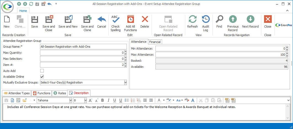The height and width of the screenshot is (129, 293).
Task: Increase indent in description editor
Action: point(151,100)
